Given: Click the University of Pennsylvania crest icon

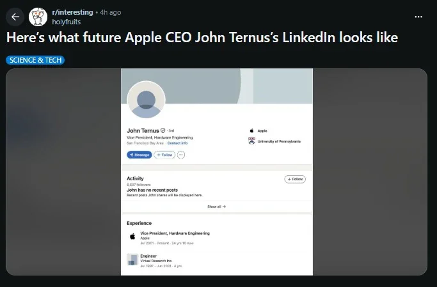Looking at the screenshot, I should 251,141.
